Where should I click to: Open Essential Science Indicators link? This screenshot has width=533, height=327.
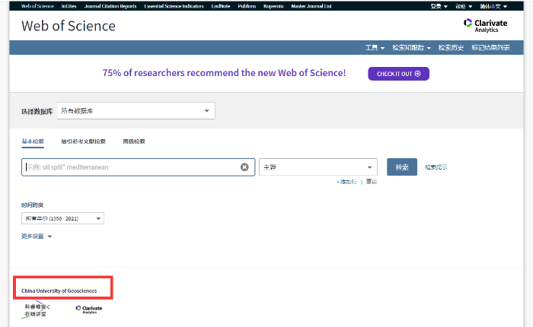(x=174, y=6)
